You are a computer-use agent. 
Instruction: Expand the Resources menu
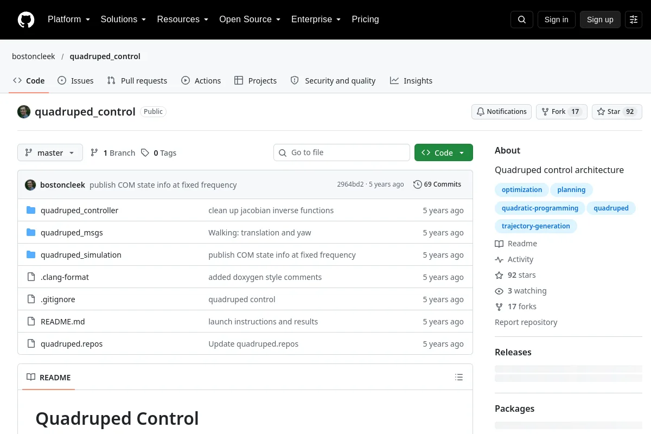coord(183,20)
